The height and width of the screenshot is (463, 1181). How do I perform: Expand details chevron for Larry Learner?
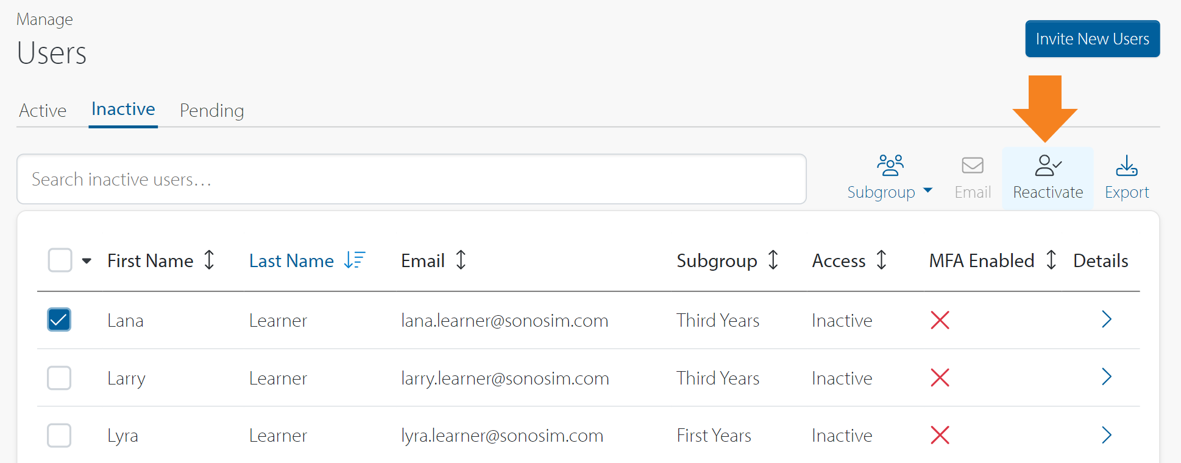pyautogui.click(x=1107, y=377)
